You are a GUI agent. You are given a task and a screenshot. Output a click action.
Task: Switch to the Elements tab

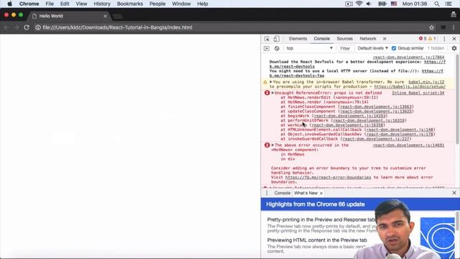tap(298, 39)
